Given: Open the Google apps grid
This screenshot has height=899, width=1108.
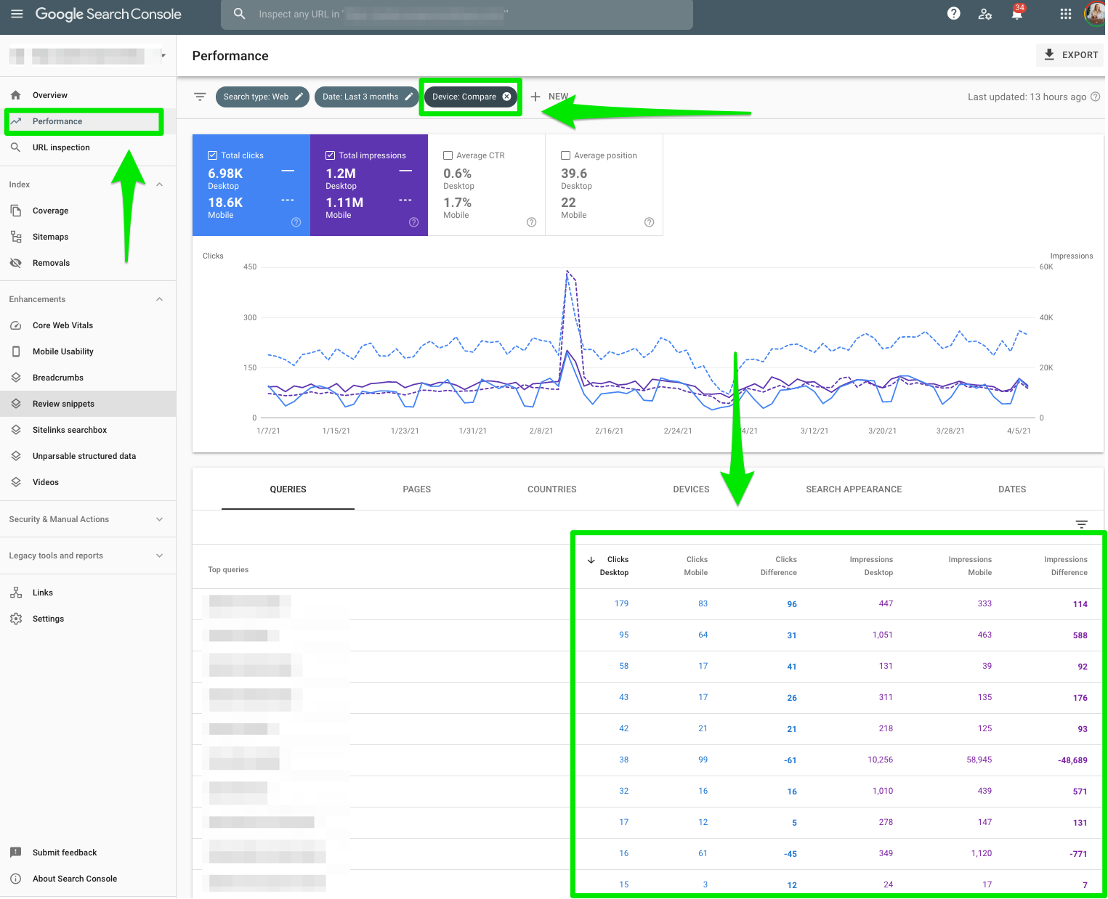Looking at the screenshot, I should coord(1066,14).
